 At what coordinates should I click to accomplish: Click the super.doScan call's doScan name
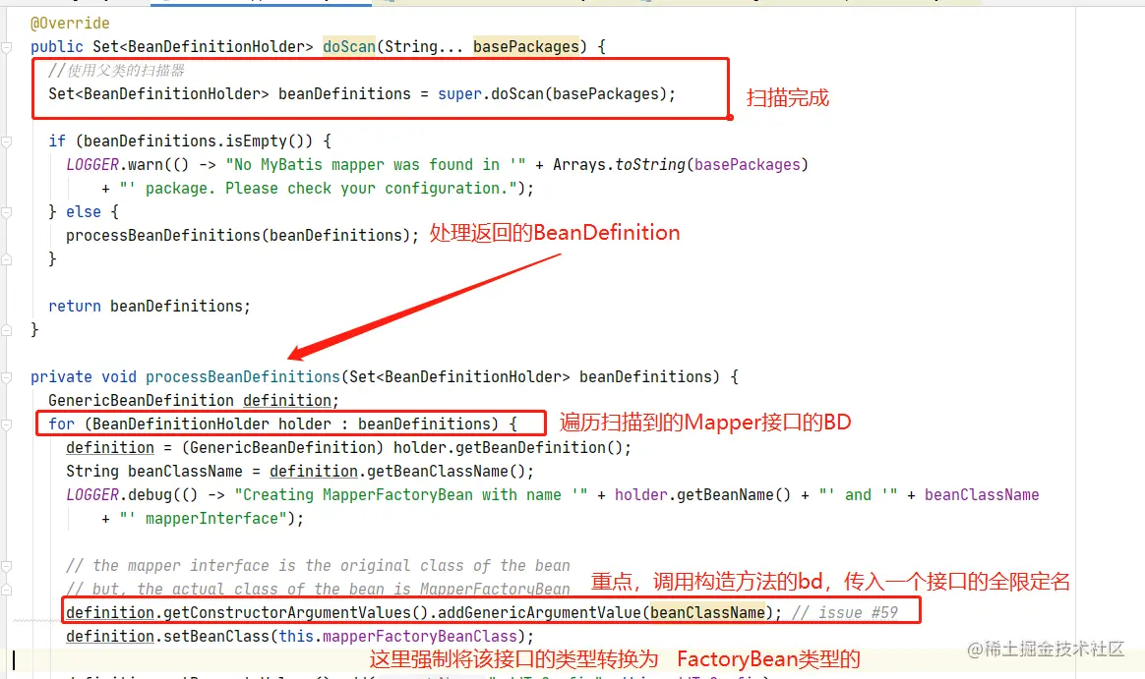[x=517, y=94]
